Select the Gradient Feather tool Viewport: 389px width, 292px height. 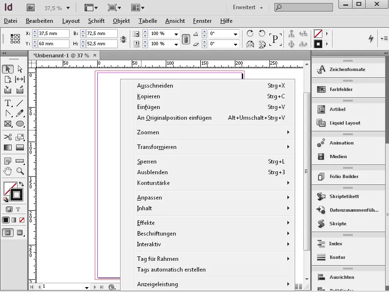click(x=20, y=147)
